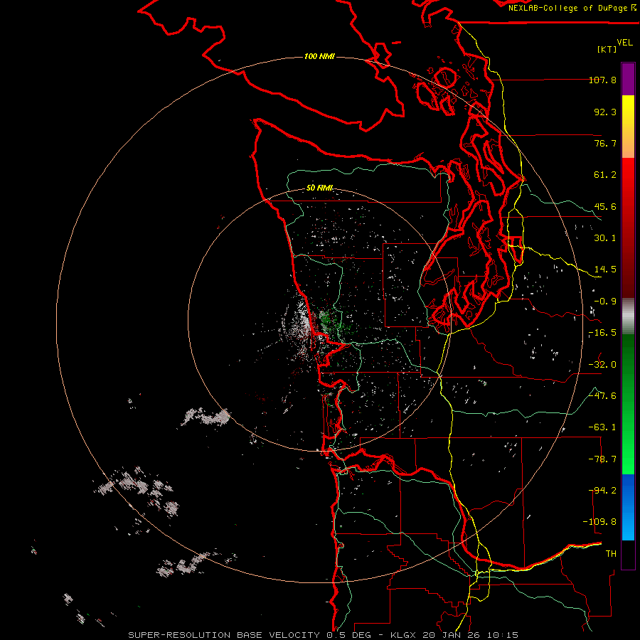The height and width of the screenshot is (640, 640).
Task: Click the 20 JAN 26 10:15 timestamp
Action: pos(471,635)
